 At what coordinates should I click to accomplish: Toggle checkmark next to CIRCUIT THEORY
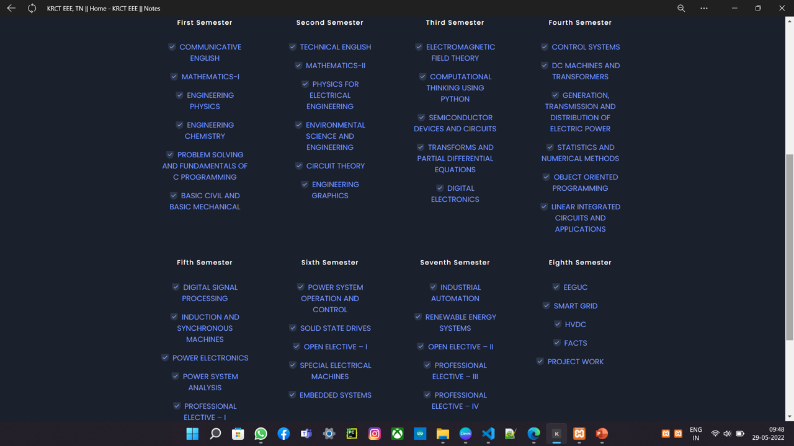[299, 166]
